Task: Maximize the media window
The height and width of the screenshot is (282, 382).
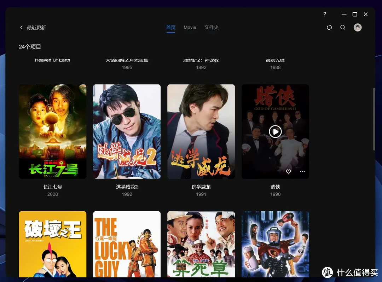Action: tap(355, 14)
